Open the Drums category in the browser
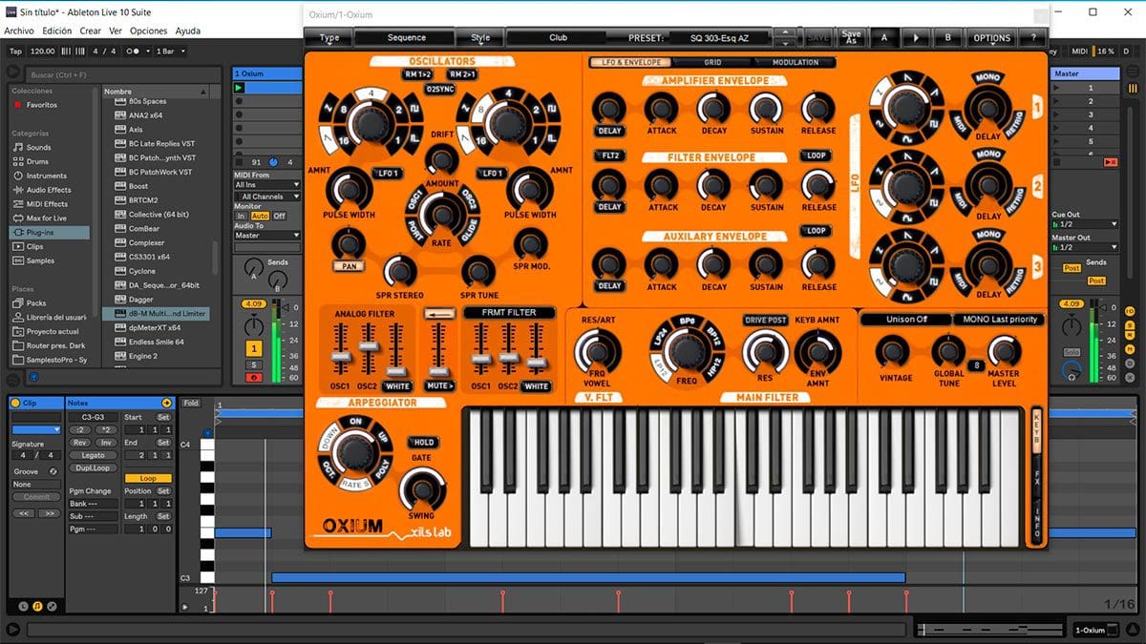The height and width of the screenshot is (644, 1146). tap(38, 161)
